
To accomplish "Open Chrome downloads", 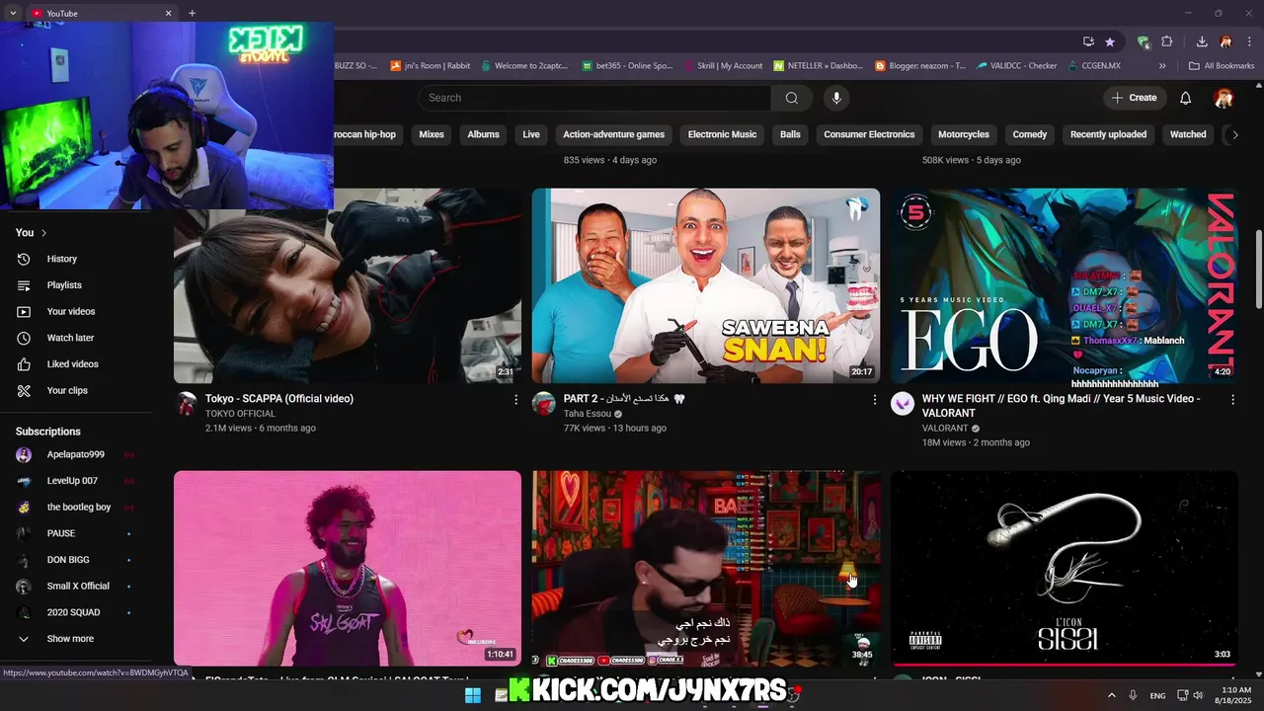I will 1202,41.
